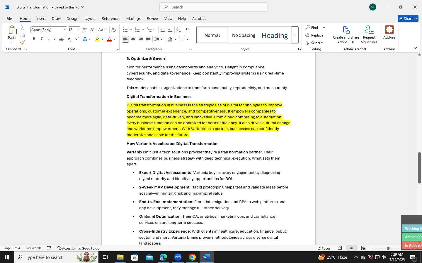
Task: Open the Select dropdown
Action: 314,43
